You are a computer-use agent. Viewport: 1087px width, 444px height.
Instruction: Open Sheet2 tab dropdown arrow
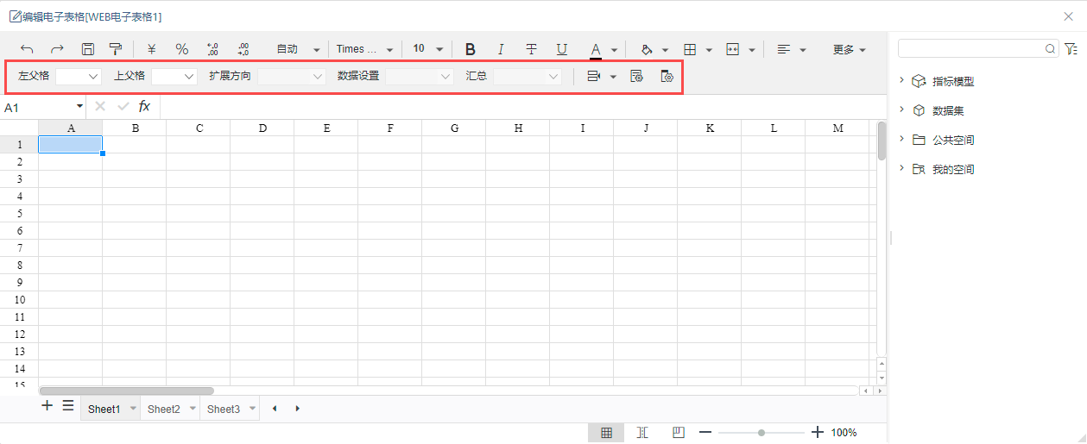(192, 409)
